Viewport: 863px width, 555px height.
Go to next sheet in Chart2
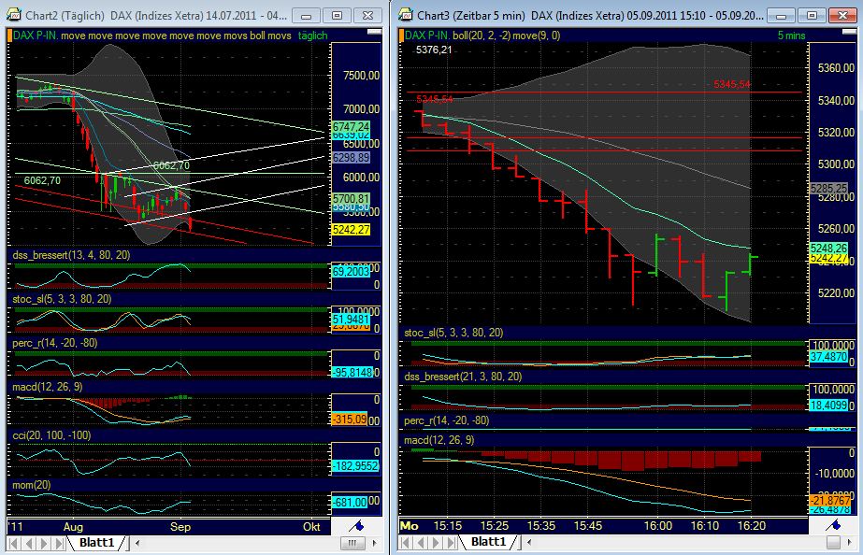(x=44, y=544)
